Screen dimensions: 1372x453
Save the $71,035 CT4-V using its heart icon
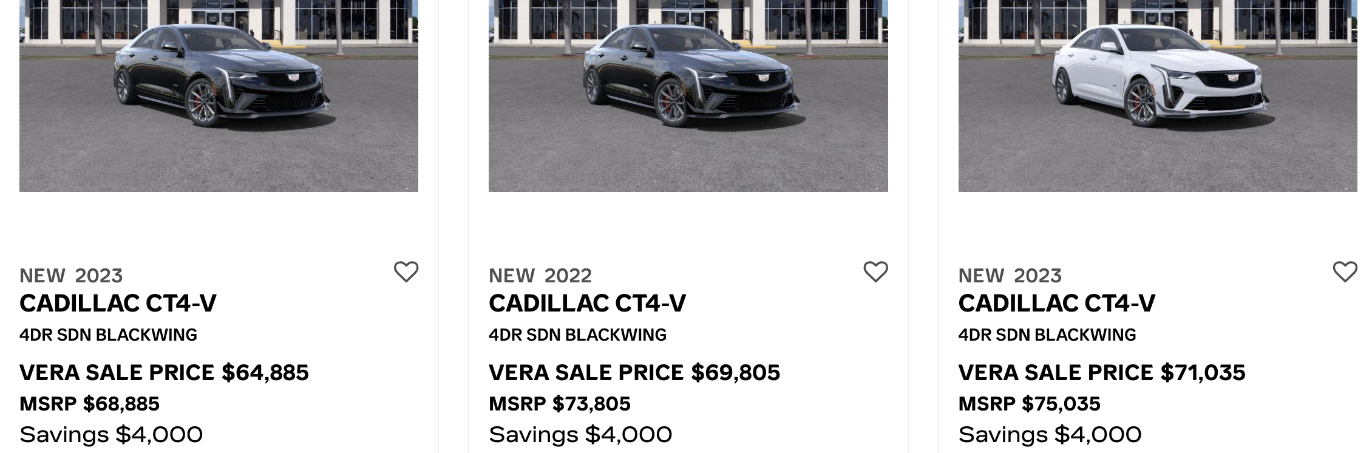click(1345, 271)
